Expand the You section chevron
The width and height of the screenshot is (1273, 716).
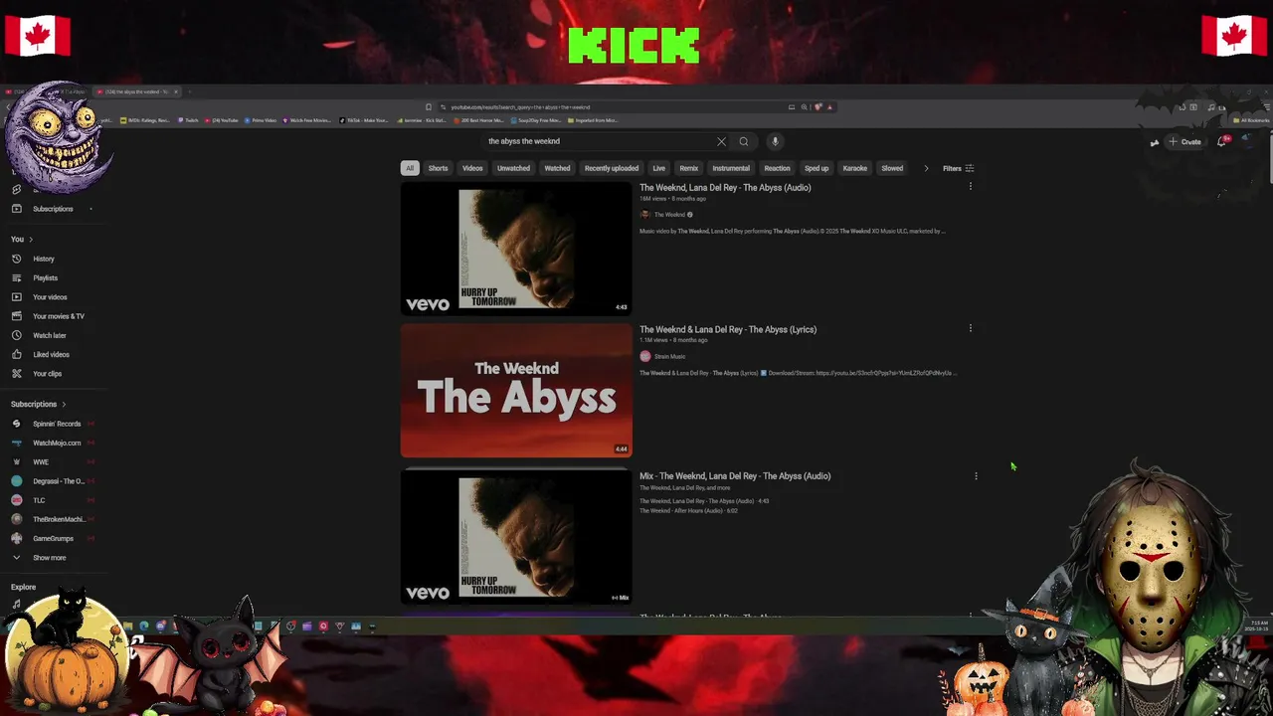click(31, 240)
